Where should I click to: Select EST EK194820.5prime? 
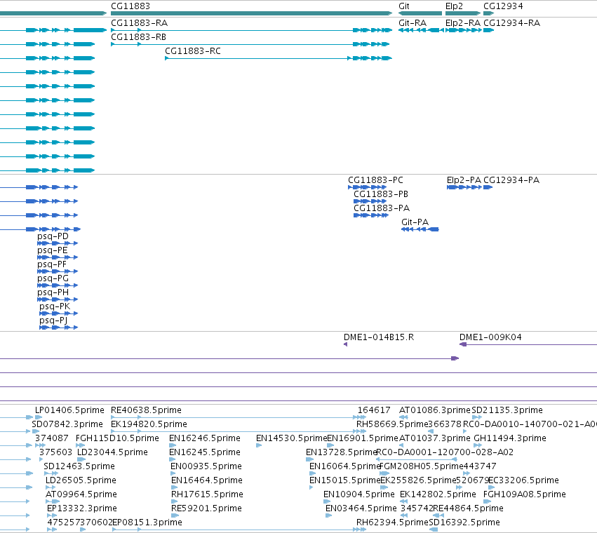(x=149, y=424)
